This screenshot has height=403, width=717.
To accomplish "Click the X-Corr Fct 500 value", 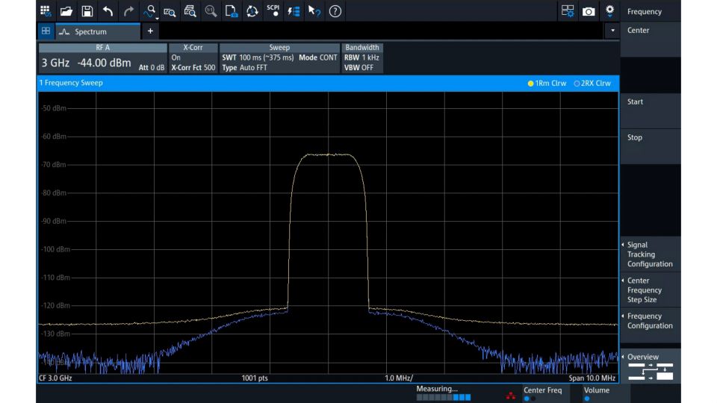I will pyautogui.click(x=193, y=68).
